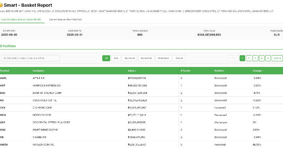Image resolution: width=283 pixels, height=148 pixels.
Task: Click the Prev page button
Action: click(233, 58)
